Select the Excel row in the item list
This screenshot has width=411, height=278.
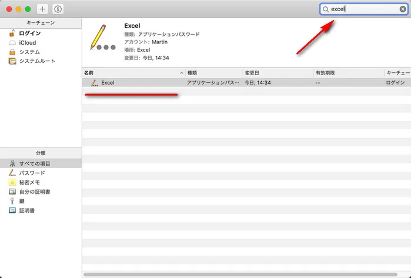[x=246, y=83]
